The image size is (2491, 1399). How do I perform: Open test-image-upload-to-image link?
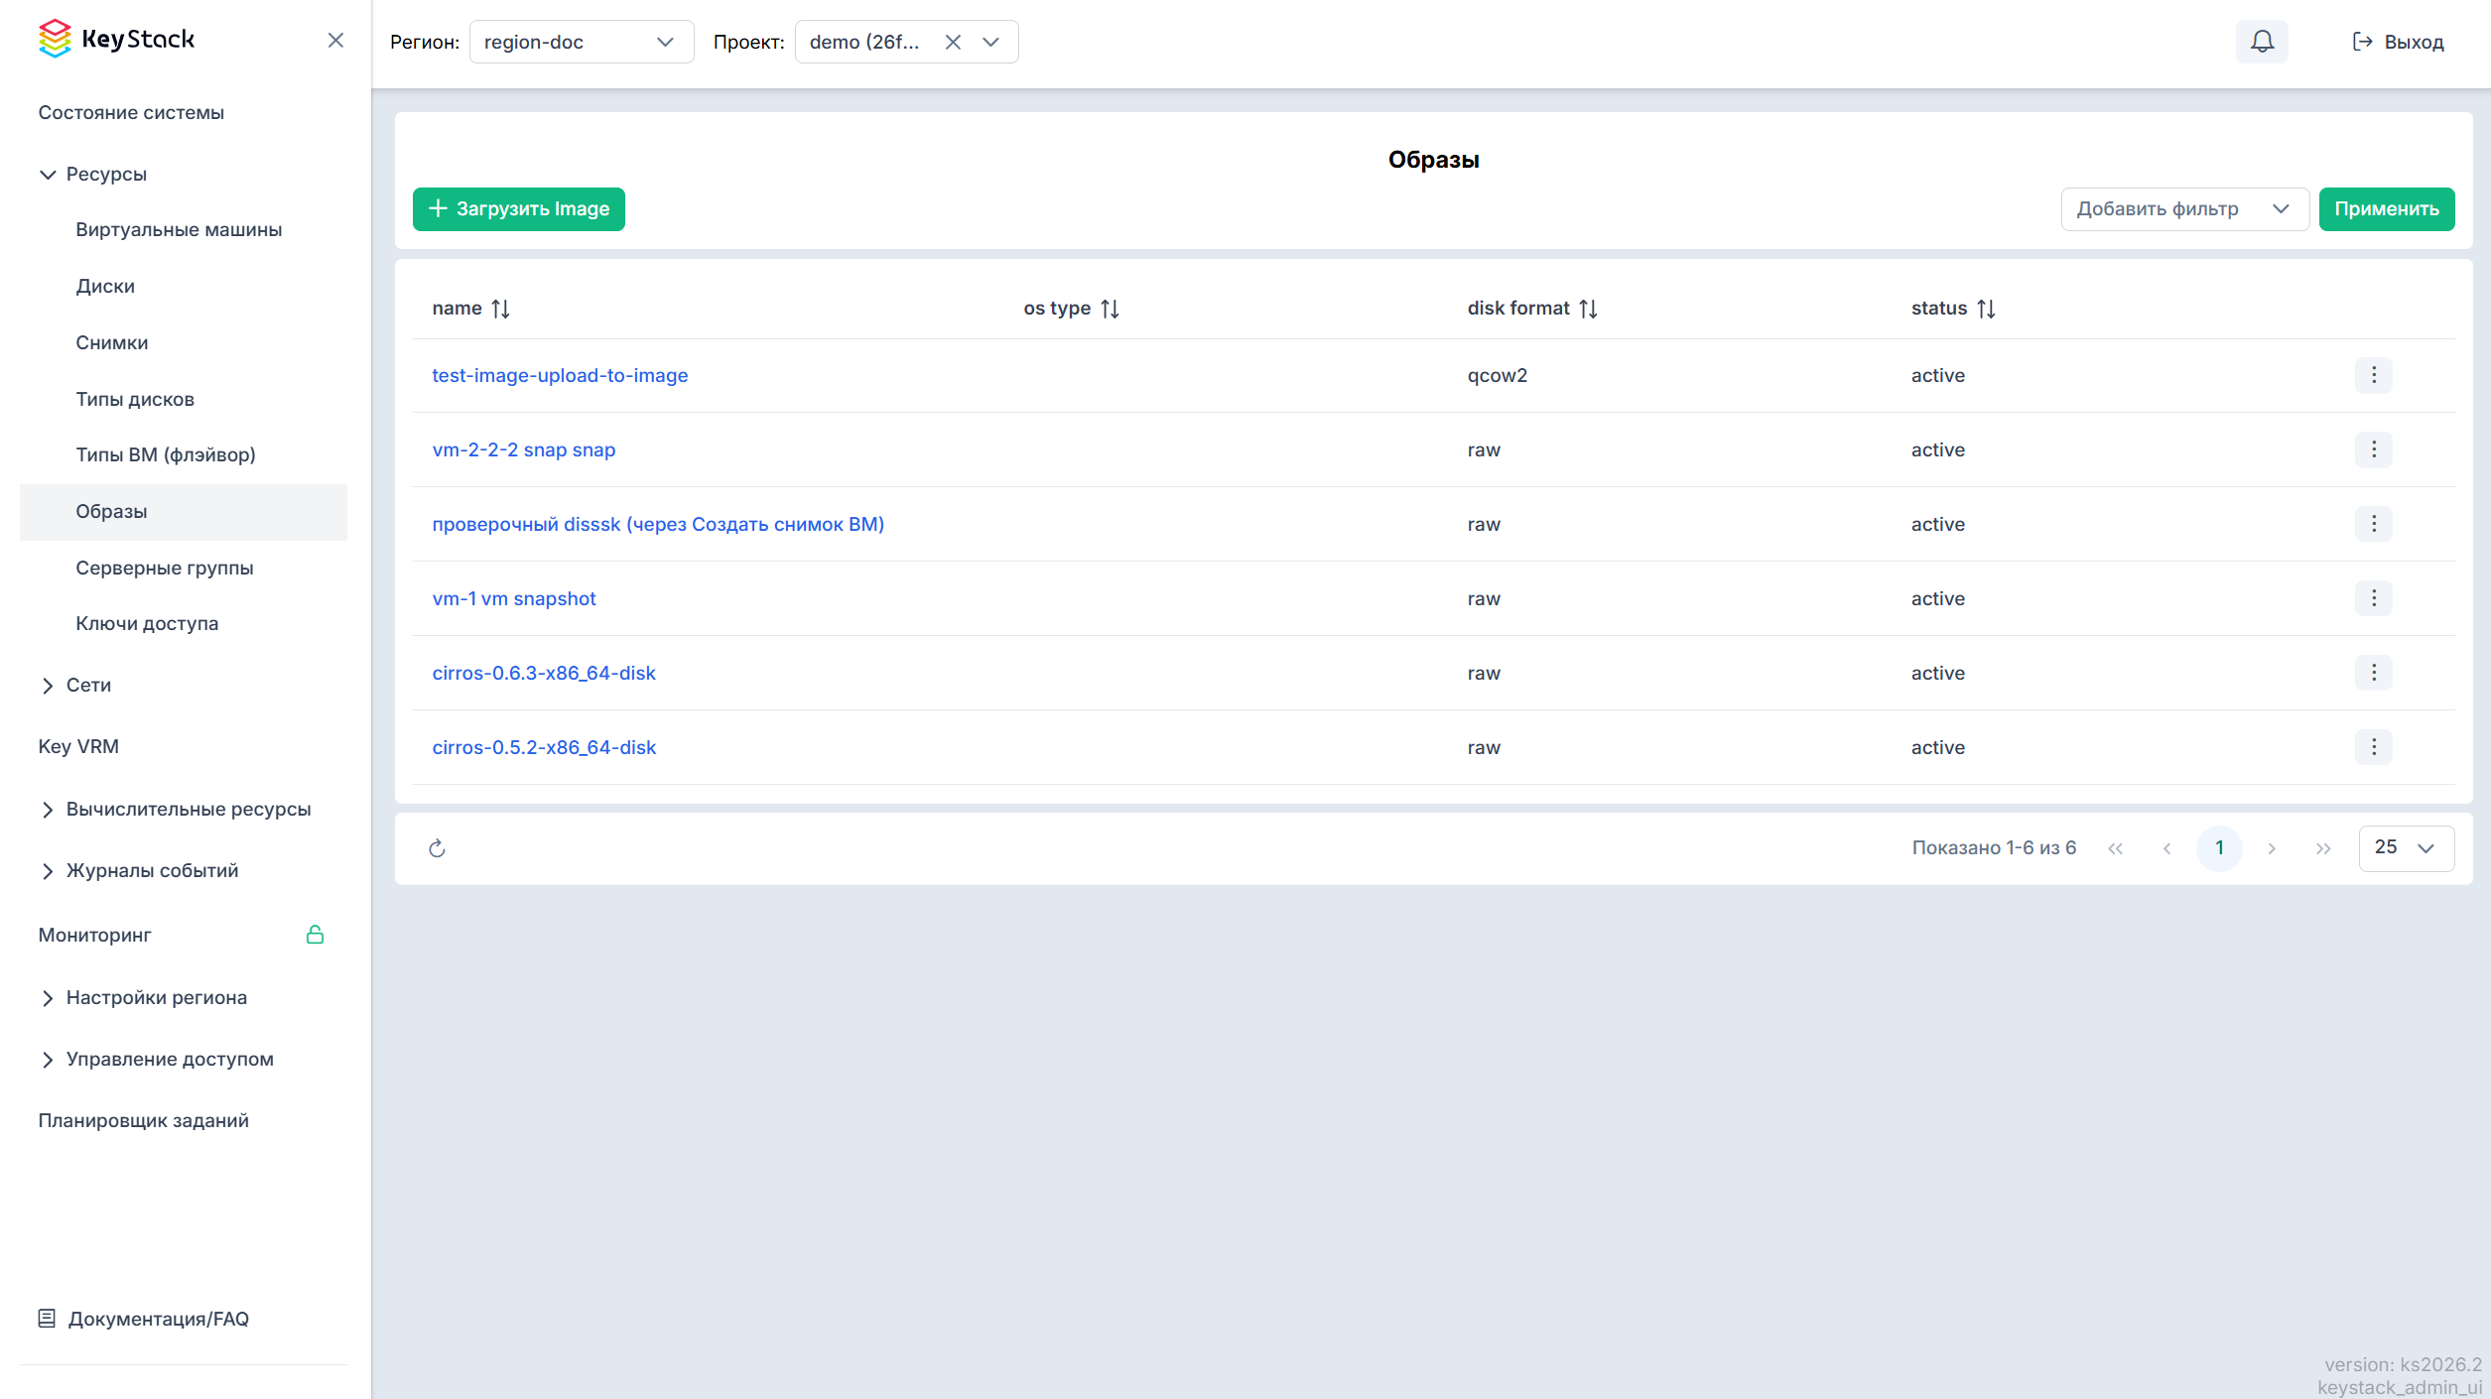[x=560, y=375]
